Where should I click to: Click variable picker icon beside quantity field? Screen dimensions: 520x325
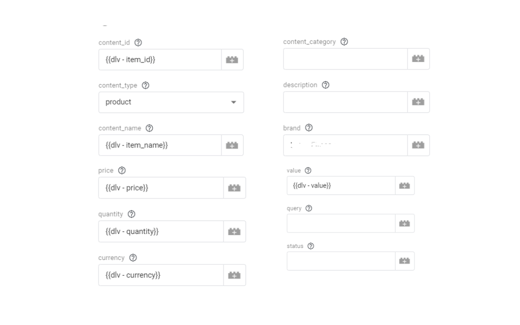tap(234, 231)
